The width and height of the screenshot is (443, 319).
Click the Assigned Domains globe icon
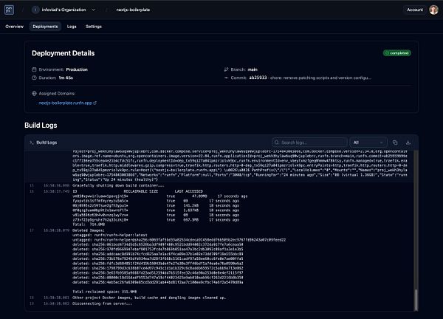coord(34,93)
